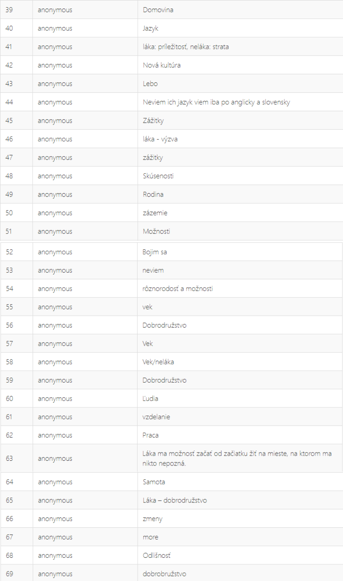Select the "Láka – dobrodružstvo" response
This screenshot has height=581, width=343.
(175, 500)
